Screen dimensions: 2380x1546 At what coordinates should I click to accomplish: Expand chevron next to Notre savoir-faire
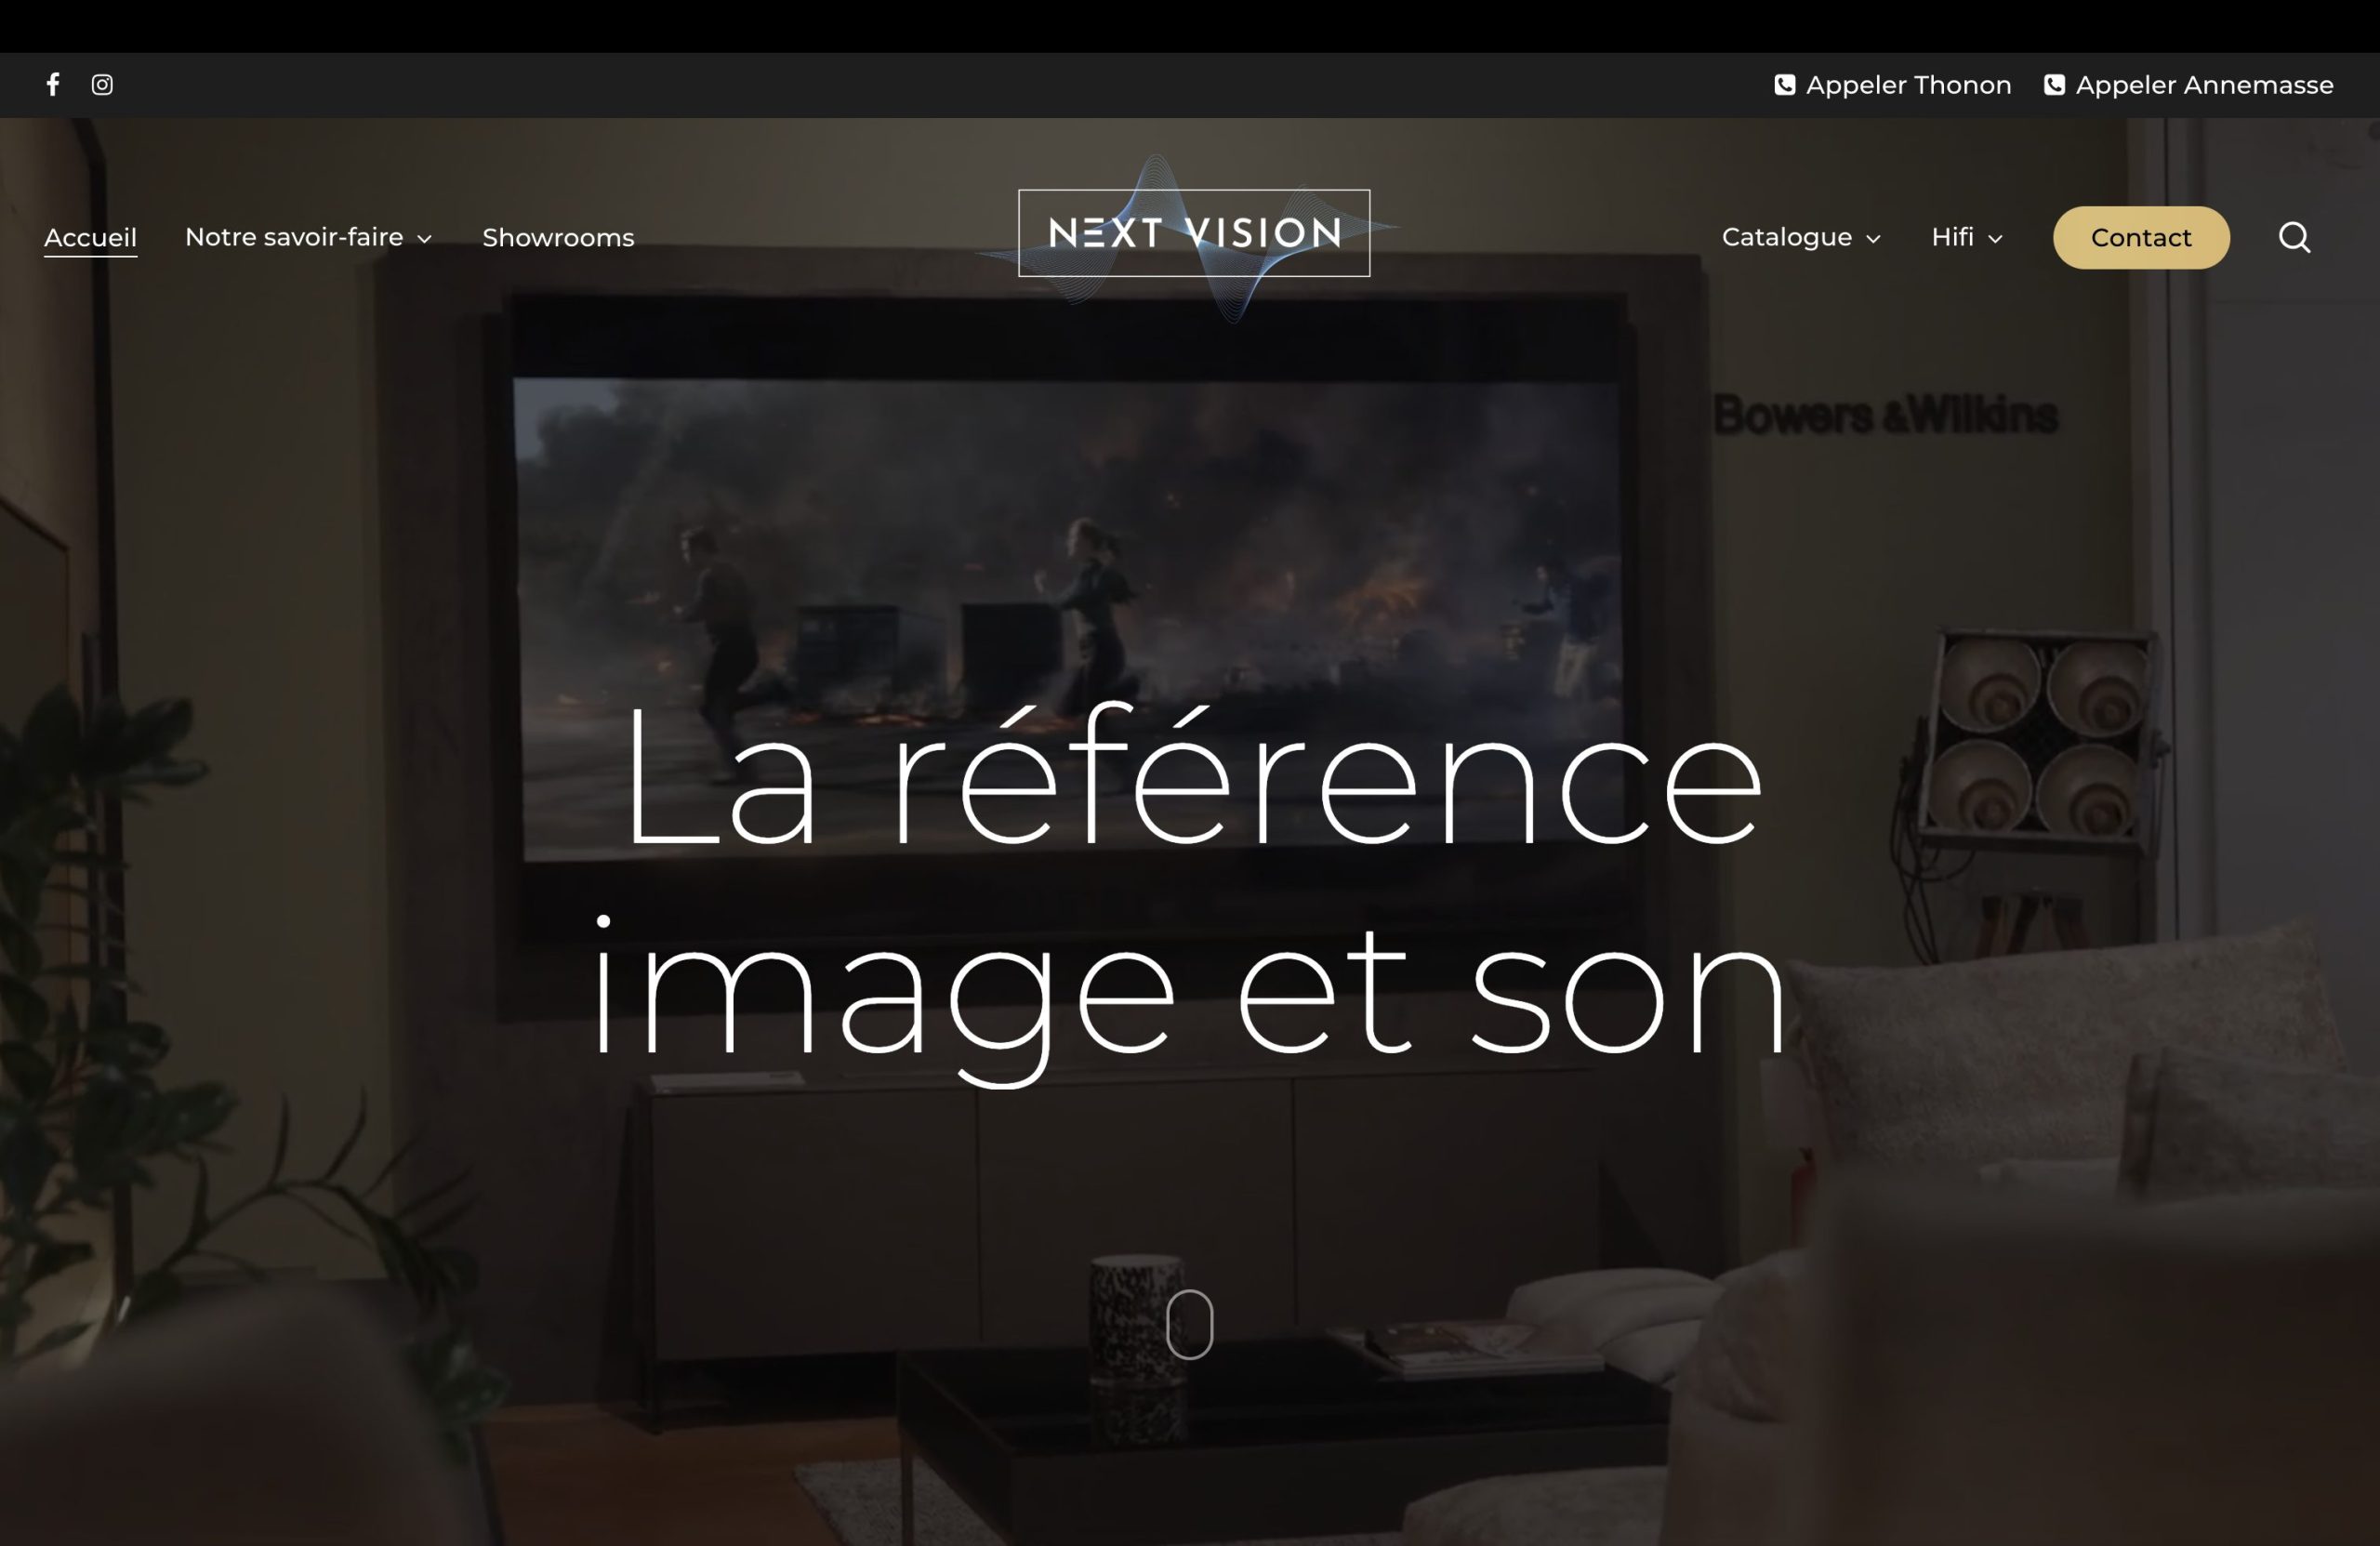pos(425,239)
